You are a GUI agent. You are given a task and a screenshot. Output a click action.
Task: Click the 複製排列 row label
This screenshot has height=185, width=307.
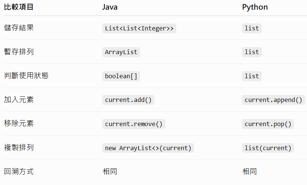(x=19, y=147)
